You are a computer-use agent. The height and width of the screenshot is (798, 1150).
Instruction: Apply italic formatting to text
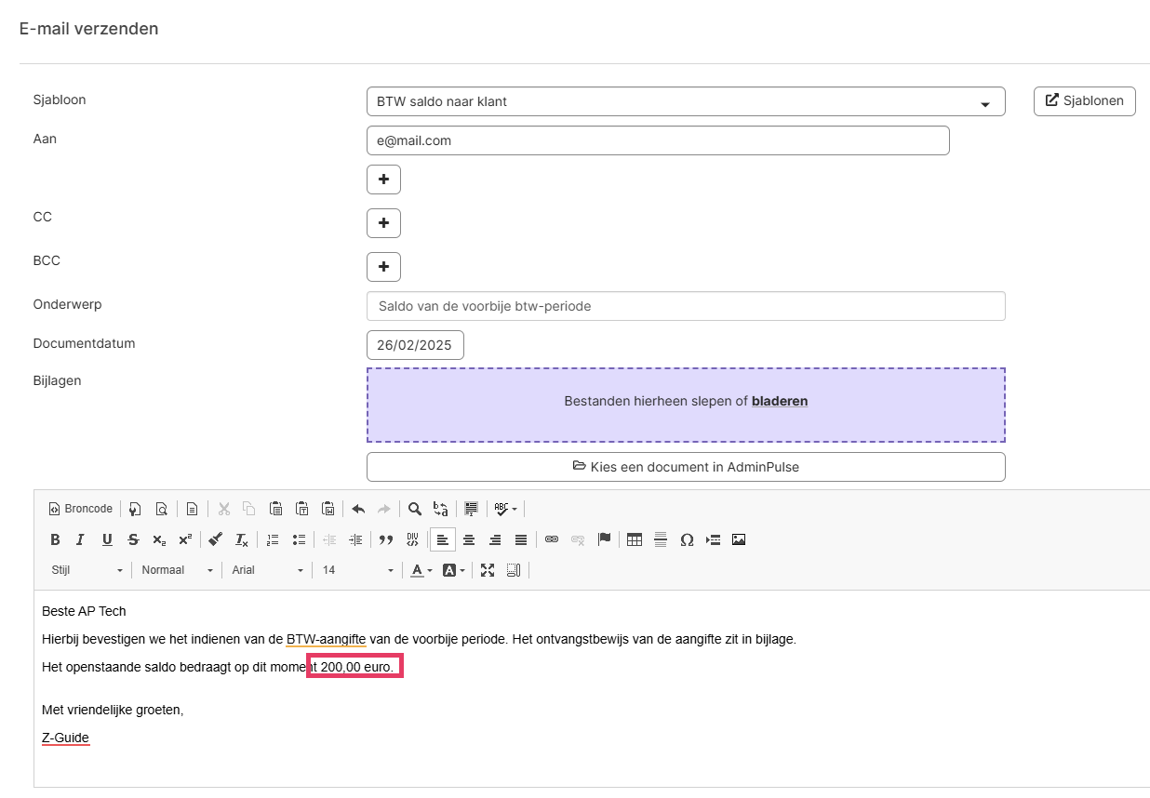tap(81, 539)
